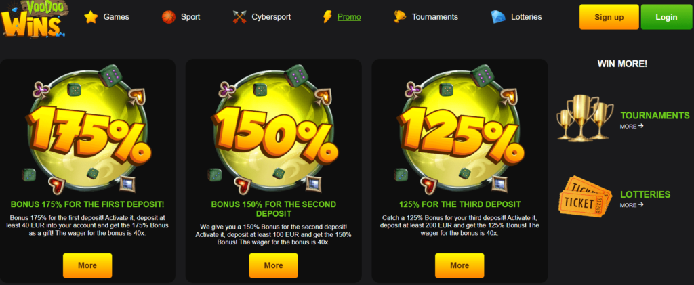This screenshot has width=694, height=285.
Task: Click More under the 125% third deposit bonus
Action: [460, 265]
